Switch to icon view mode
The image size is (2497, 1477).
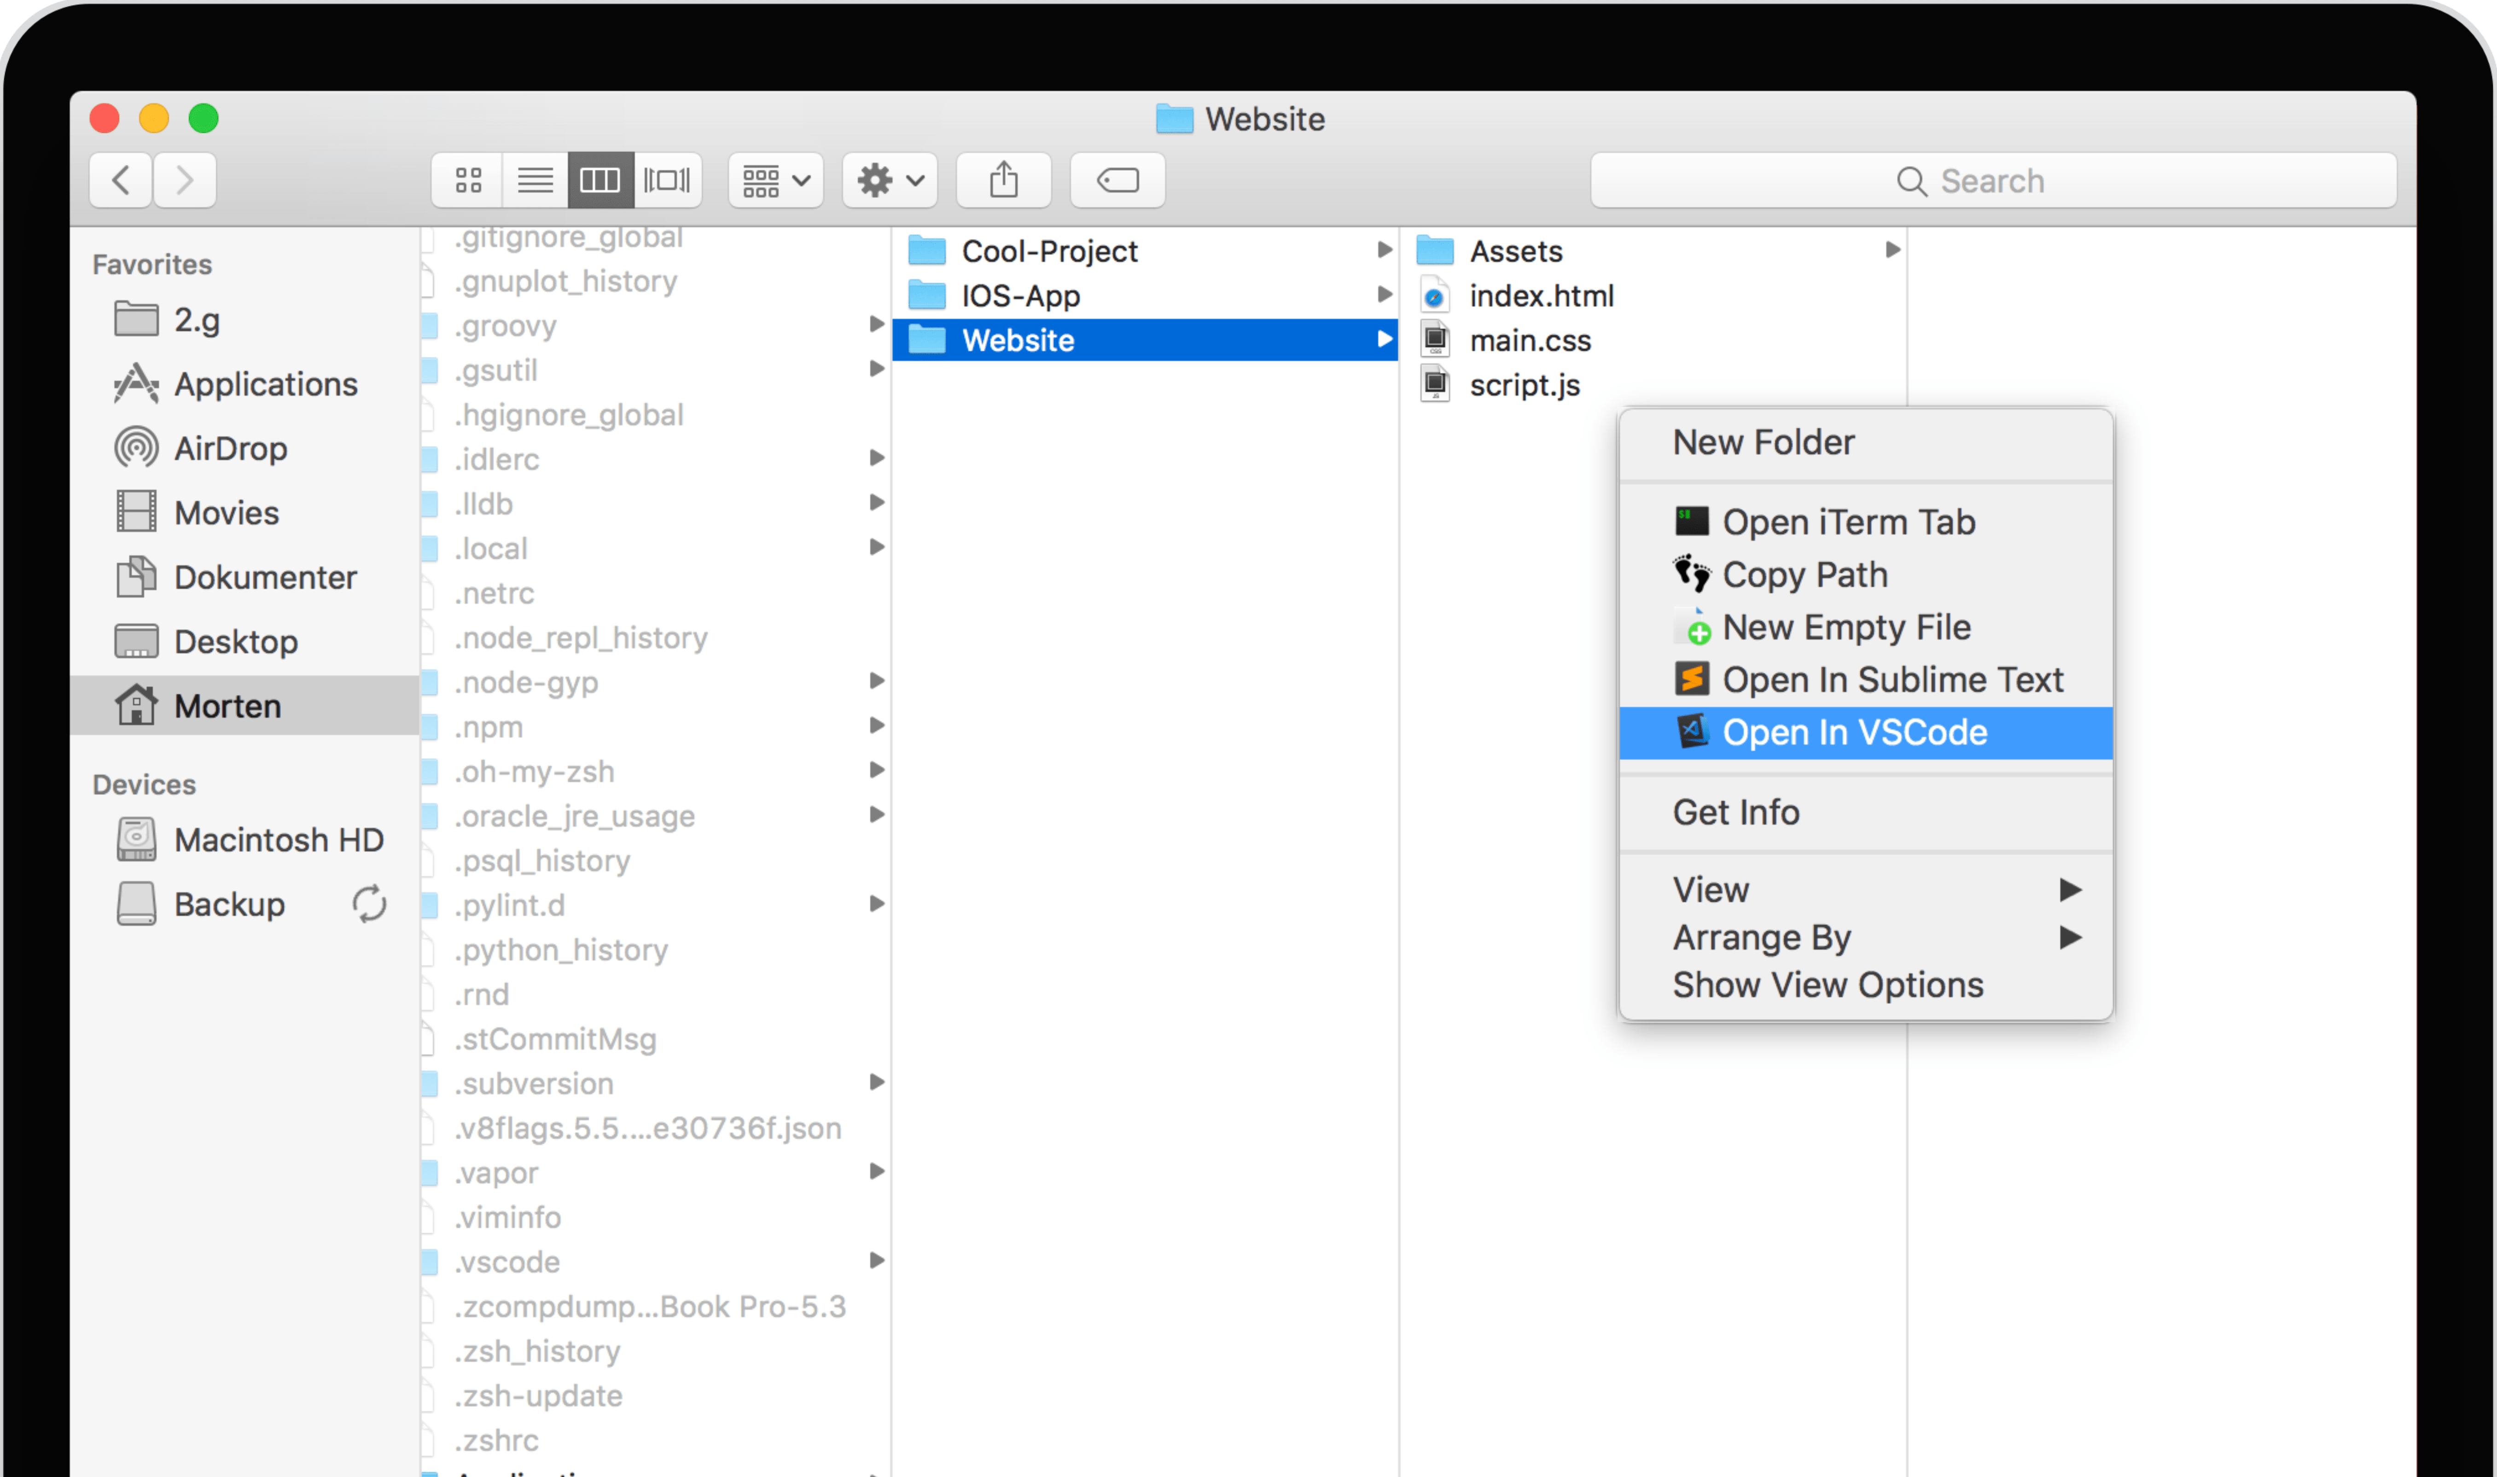click(468, 180)
